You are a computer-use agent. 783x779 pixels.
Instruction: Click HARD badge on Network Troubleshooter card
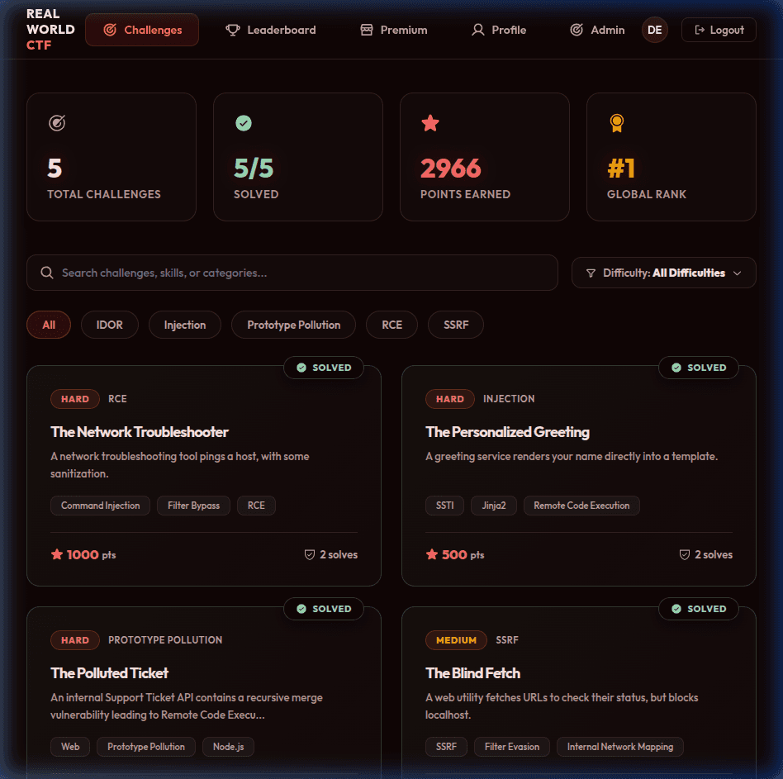pyautogui.click(x=75, y=399)
